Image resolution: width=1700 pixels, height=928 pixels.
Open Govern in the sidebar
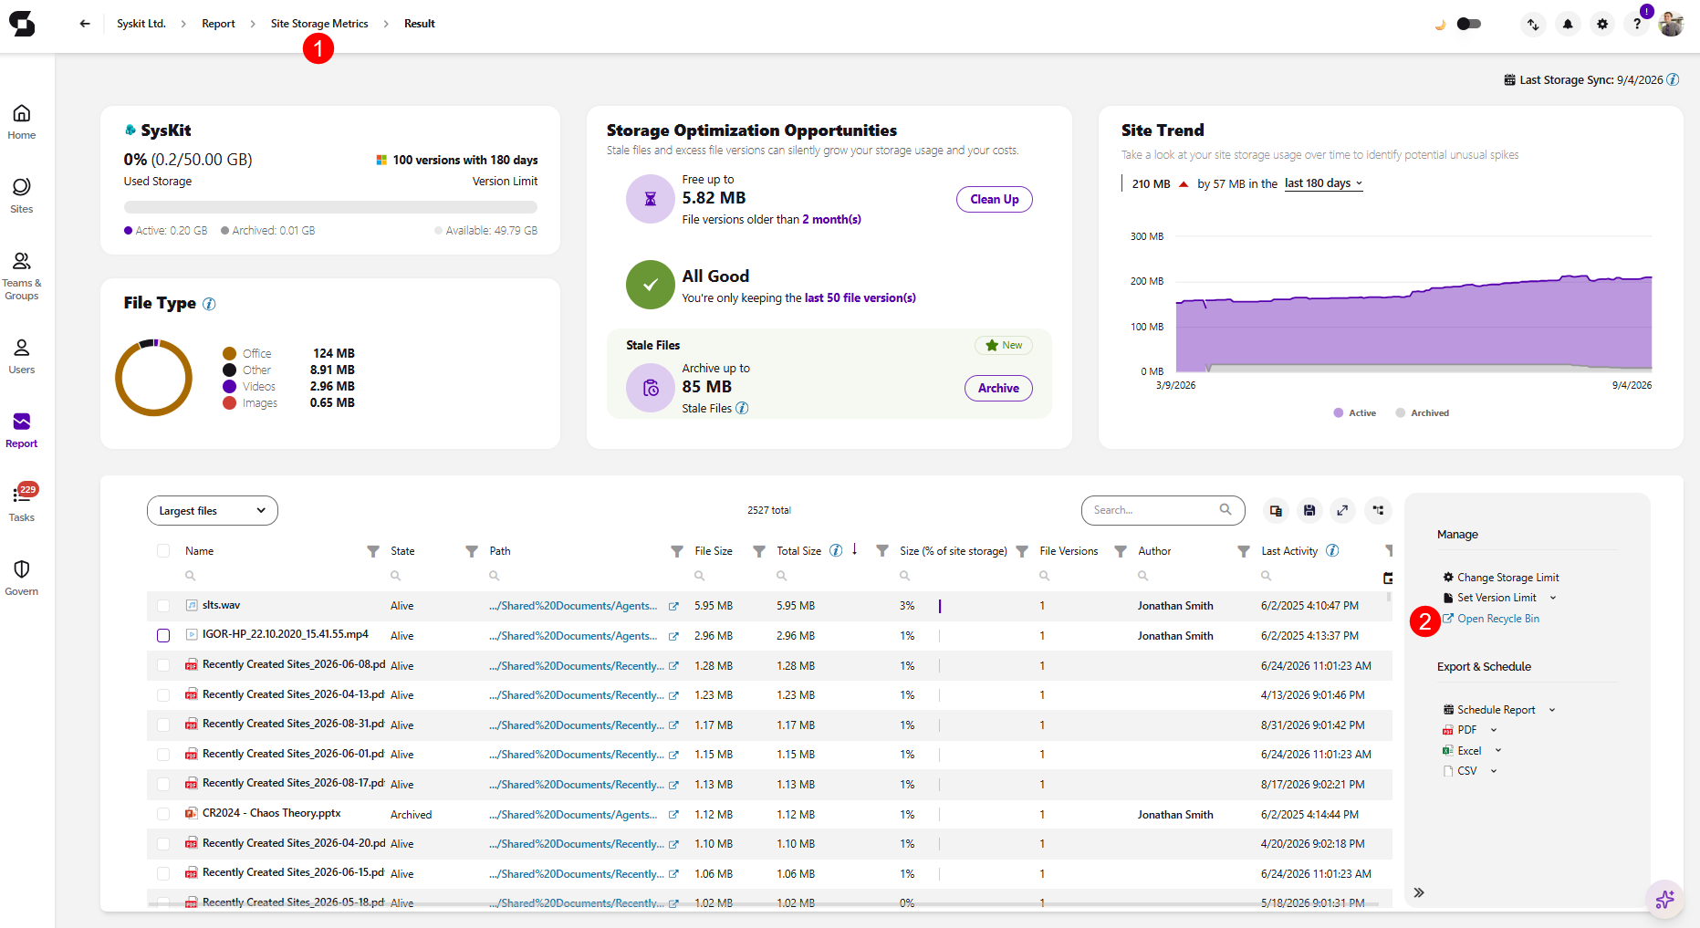tap(22, 579)
